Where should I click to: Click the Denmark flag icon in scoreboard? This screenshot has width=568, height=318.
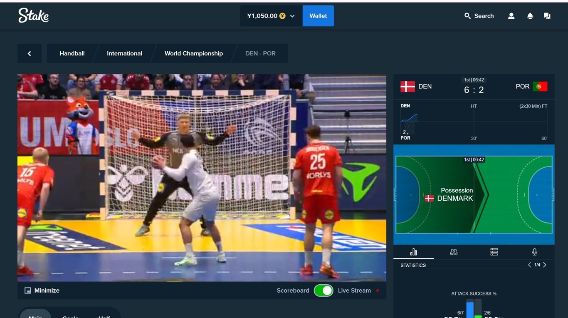408,87
